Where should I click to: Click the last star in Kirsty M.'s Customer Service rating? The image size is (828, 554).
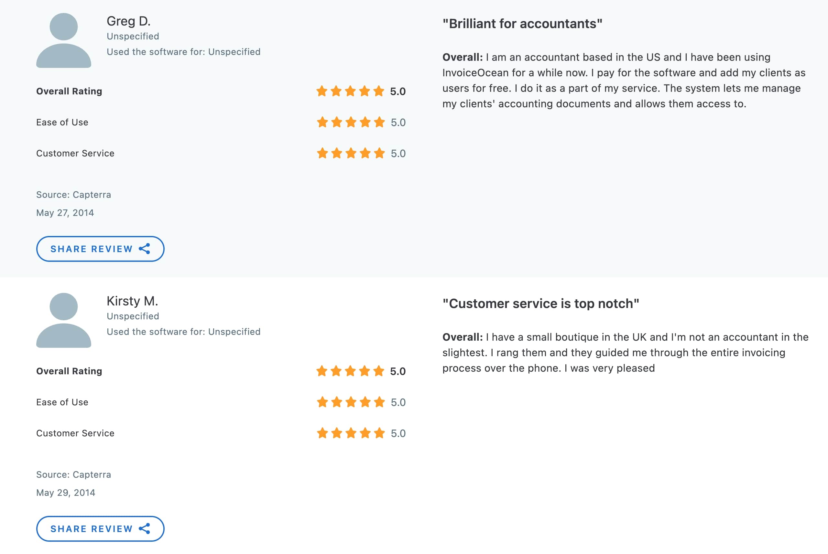(x=379, y=433)
